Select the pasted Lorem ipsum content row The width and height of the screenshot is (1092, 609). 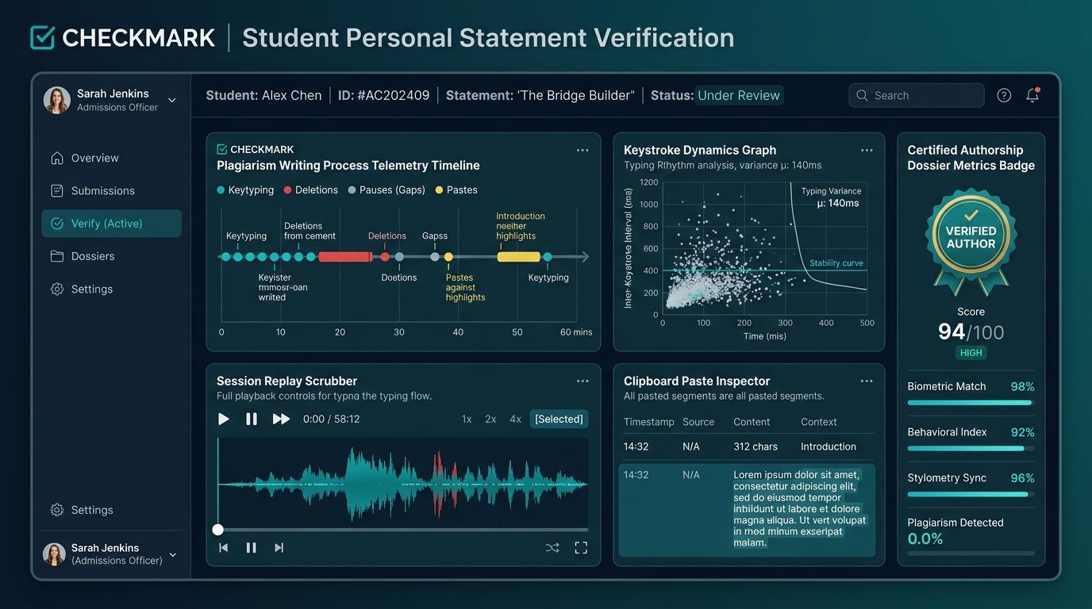coord(747,509)
